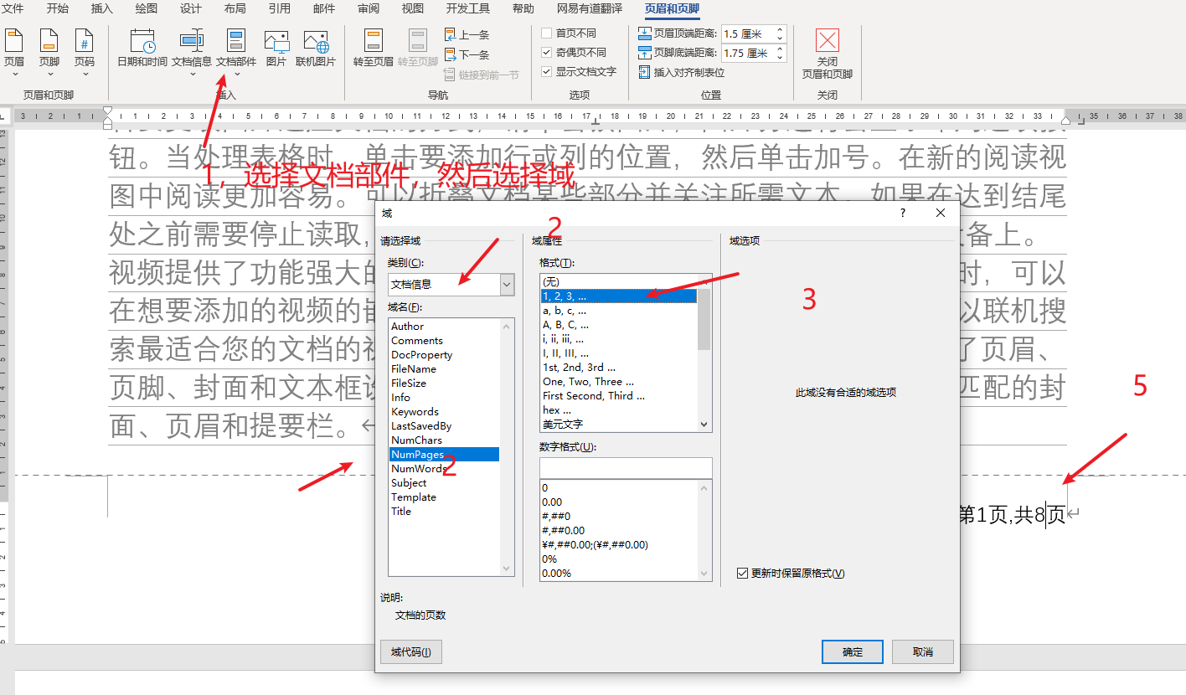
Task: Increase 页眉顶端距离 spinner value
Action: point(781,30)
